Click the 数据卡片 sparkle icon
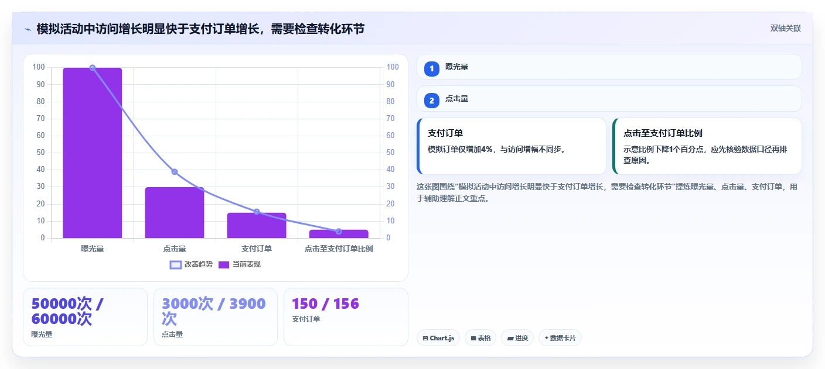Image resolution: width=825 pixels, height=369 pixels. [x=547, y=338]
